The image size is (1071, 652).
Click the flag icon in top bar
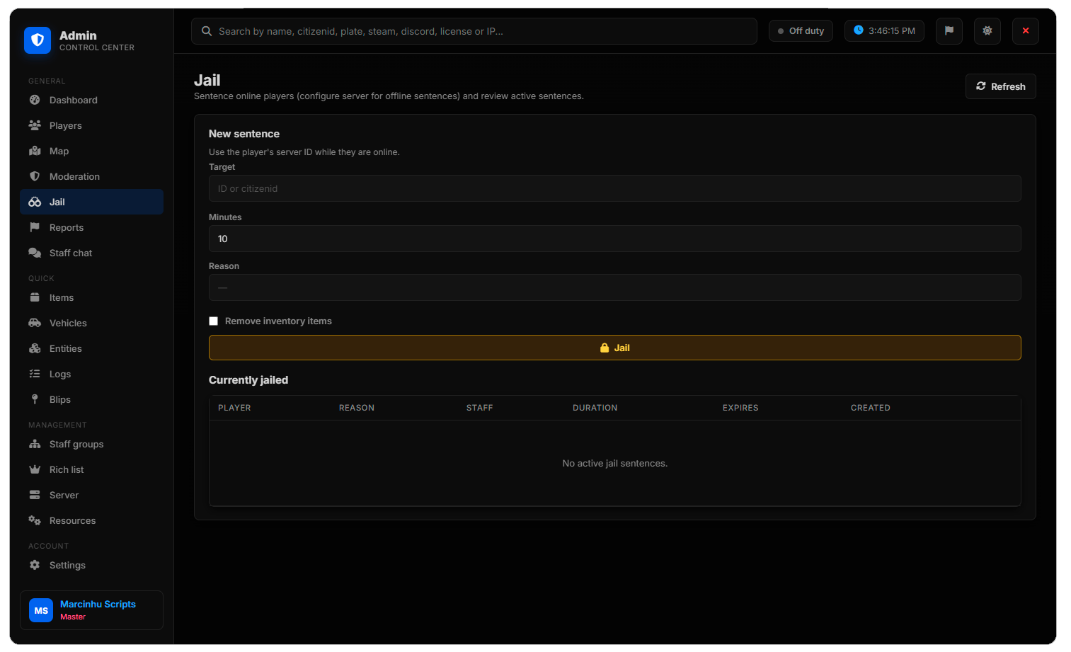pyautogui.click(x=949, y=31)
